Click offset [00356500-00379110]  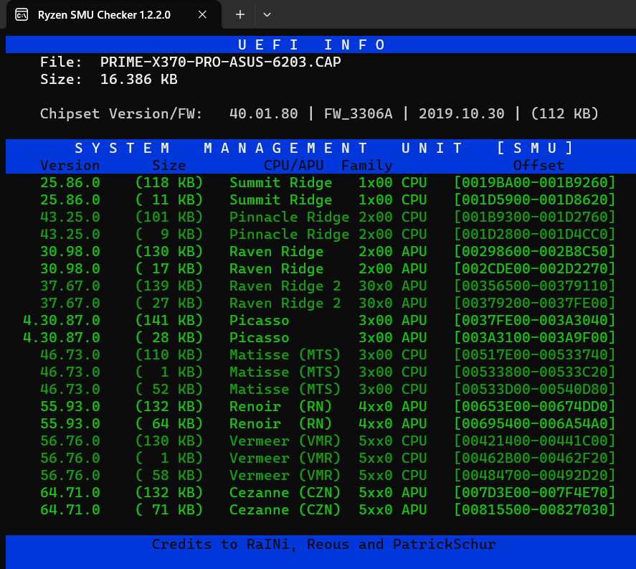coord(535,286)
